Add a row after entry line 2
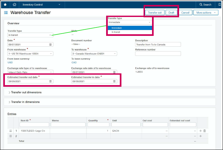The image size is (223, 150). pos(201,136)
